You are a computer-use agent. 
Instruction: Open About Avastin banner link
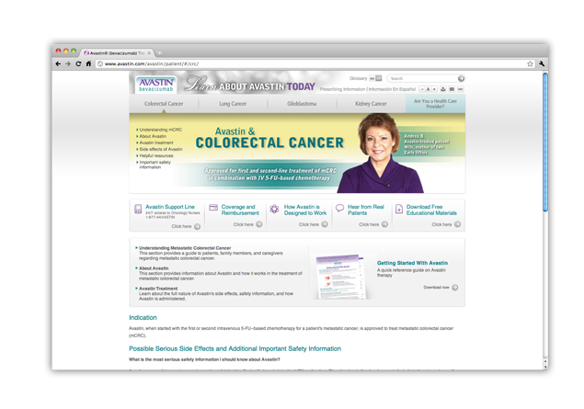(x=153, y=136)
